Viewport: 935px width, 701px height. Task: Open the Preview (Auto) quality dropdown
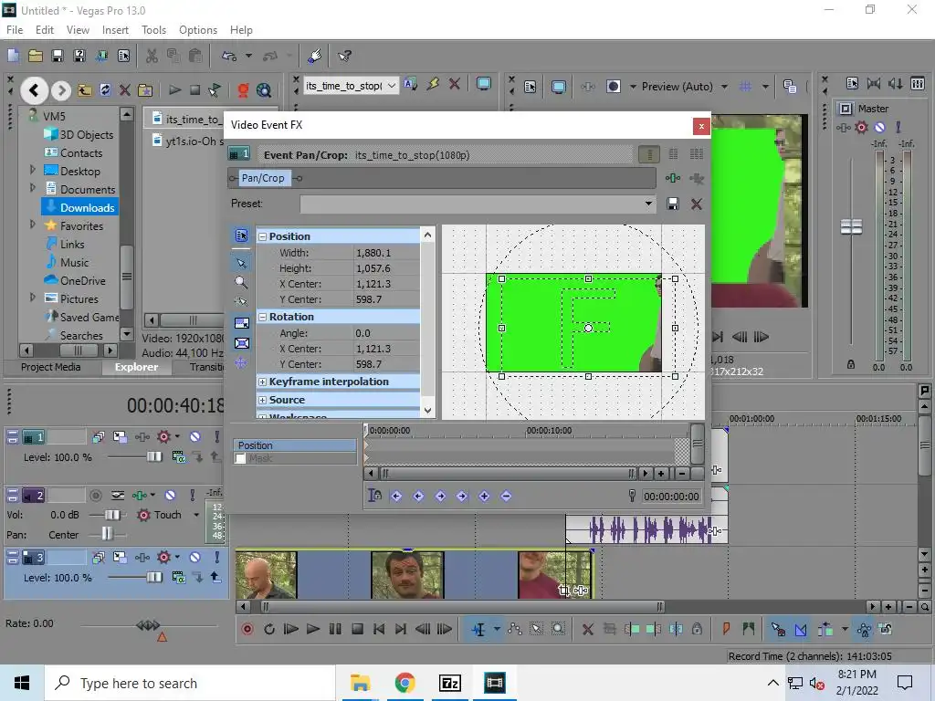point(724,87)
